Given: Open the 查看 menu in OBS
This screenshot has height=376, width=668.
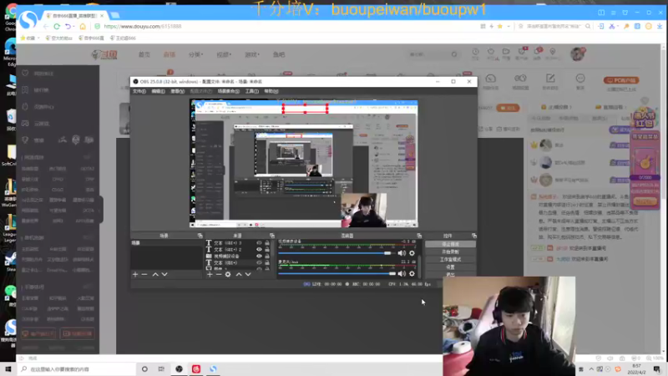Looking at the screenshot, I should click(178, 91).
